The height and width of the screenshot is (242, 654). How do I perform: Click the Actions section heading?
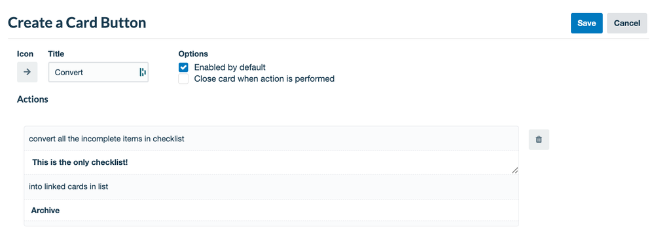point(33,99)
